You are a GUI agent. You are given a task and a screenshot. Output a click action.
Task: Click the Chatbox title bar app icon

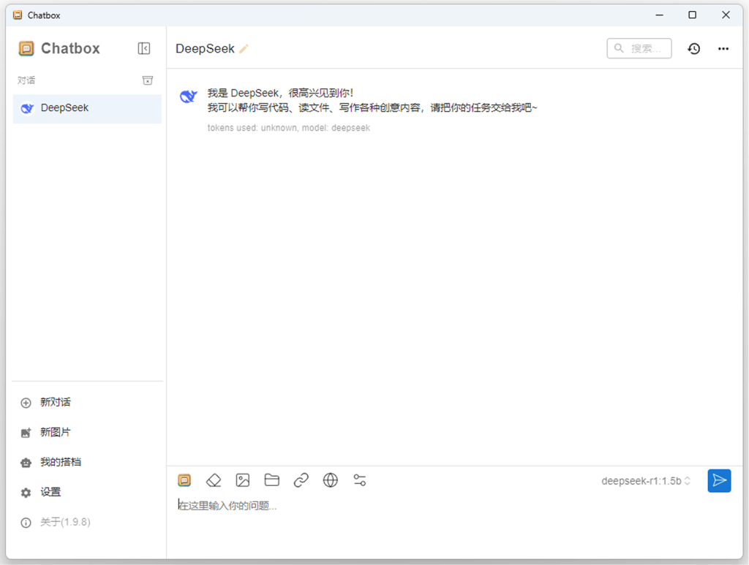coord(18,15)
